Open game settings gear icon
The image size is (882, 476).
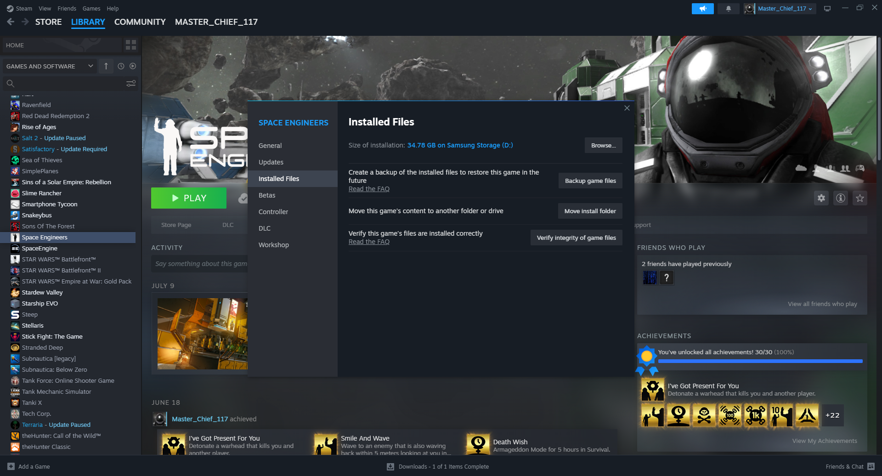click(x=821, y=198)
